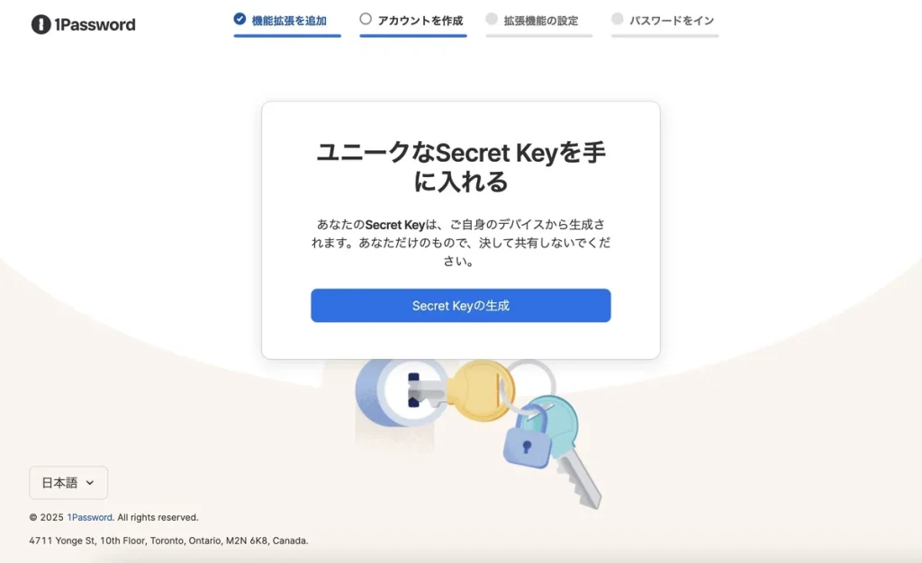922x563 pixels.
Task: Open the パスワードをイン step label
Action: [672, 21]
